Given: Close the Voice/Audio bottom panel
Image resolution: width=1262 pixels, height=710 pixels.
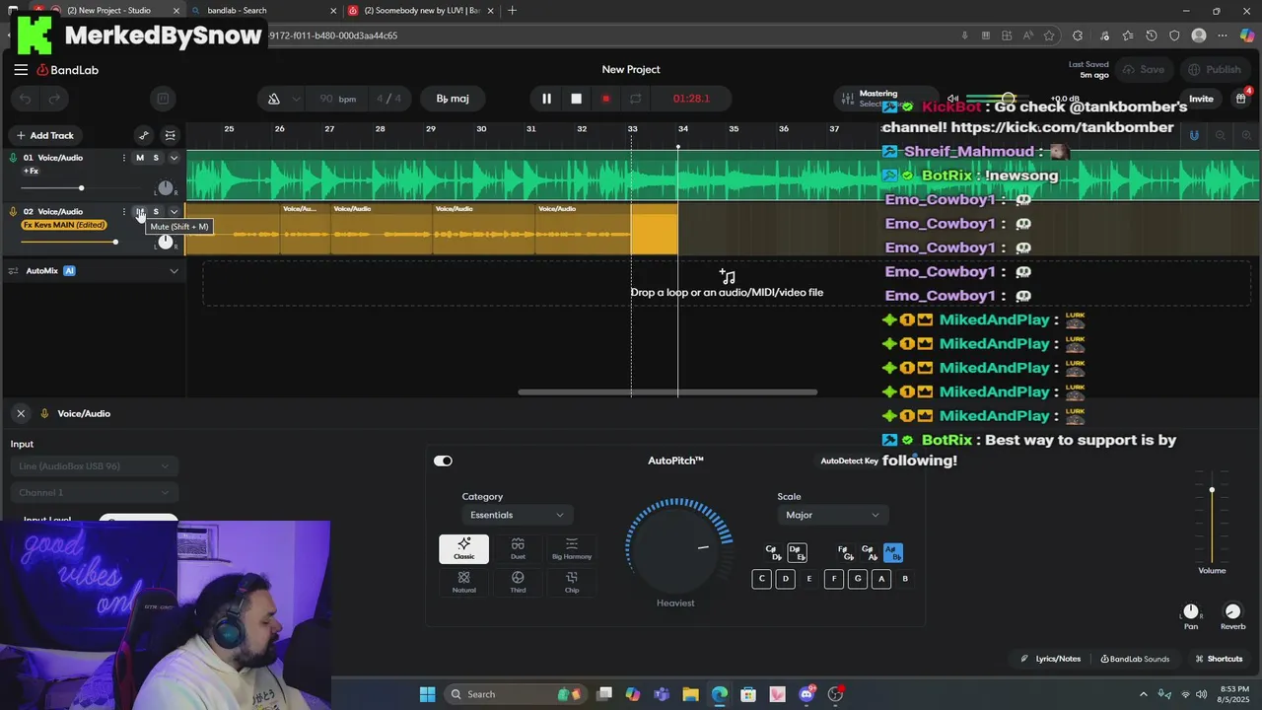Looking at the screenshot, I should [21, 413].
